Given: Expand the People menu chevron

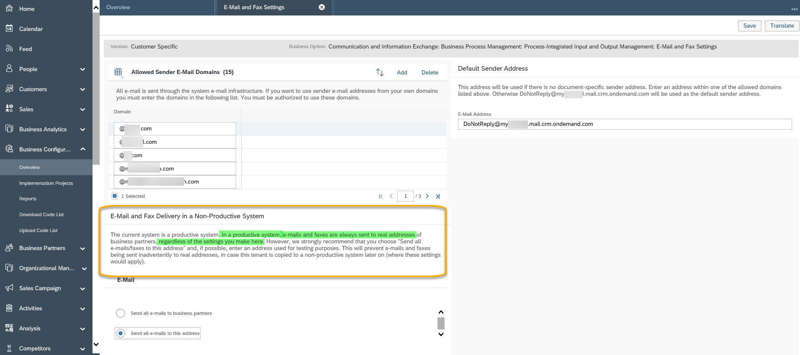Looking at the screenshot, I should 82,69.
